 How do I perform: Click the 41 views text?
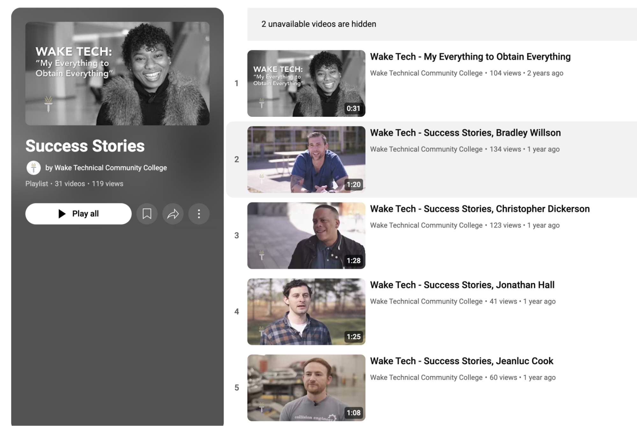point(503,302)
